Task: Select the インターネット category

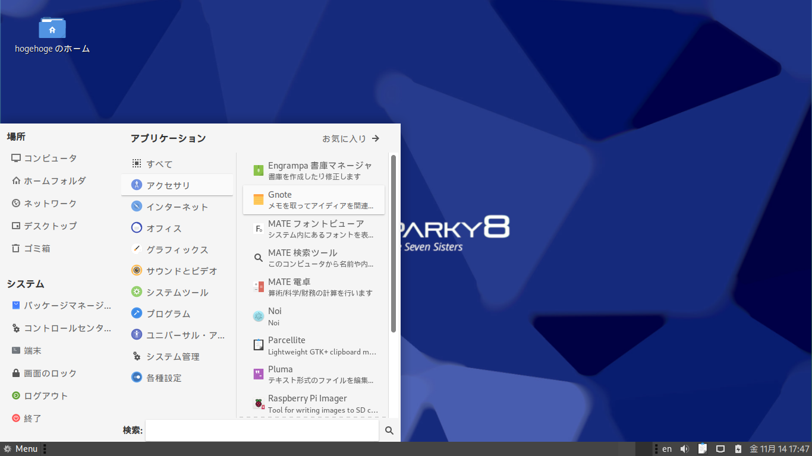Action: point(177,207)
